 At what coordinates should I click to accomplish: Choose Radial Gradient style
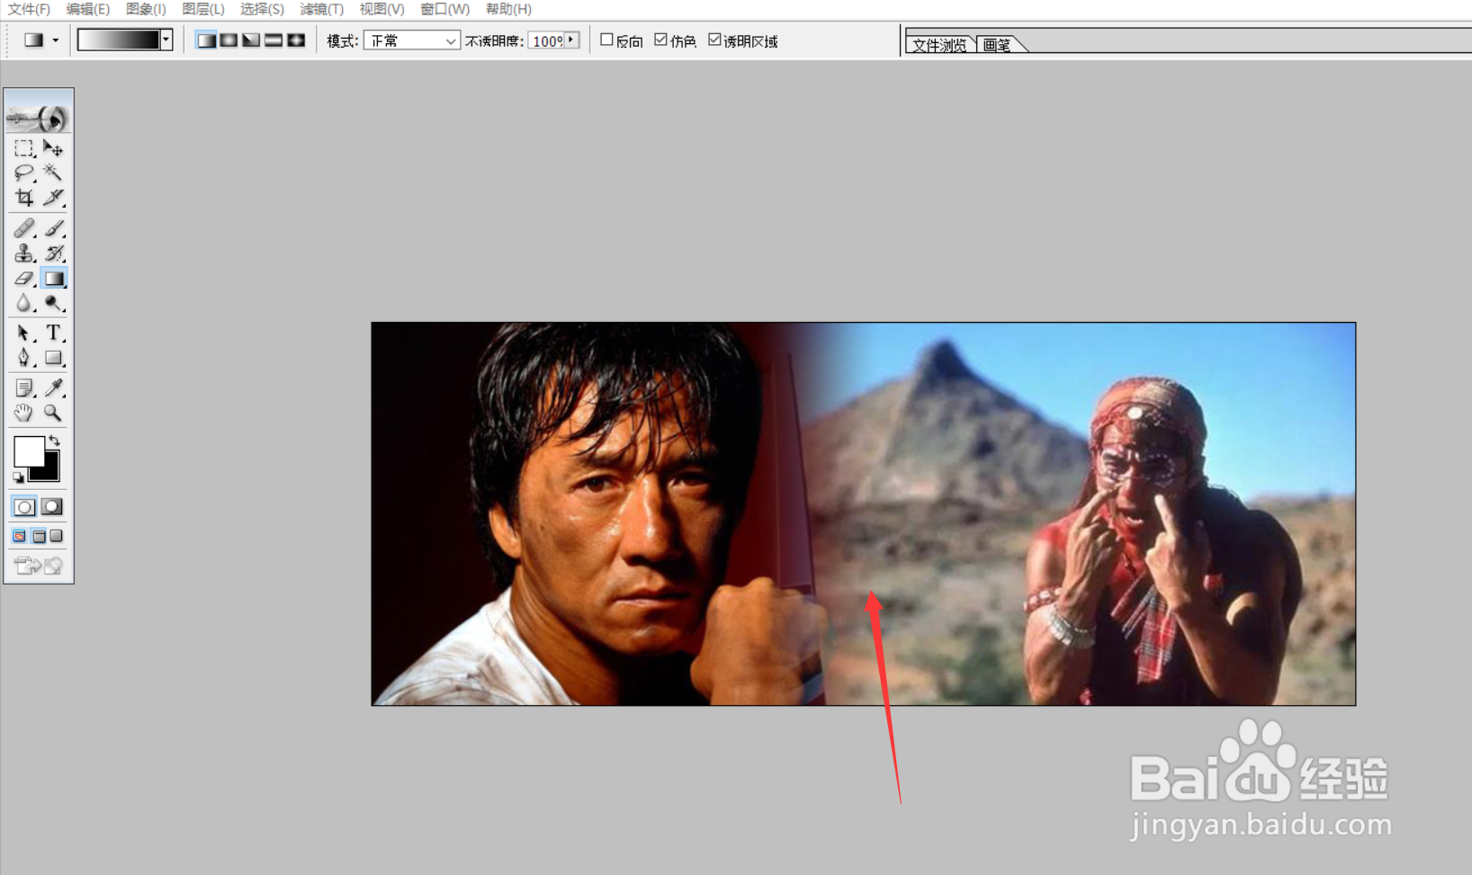tap(229, 40)
